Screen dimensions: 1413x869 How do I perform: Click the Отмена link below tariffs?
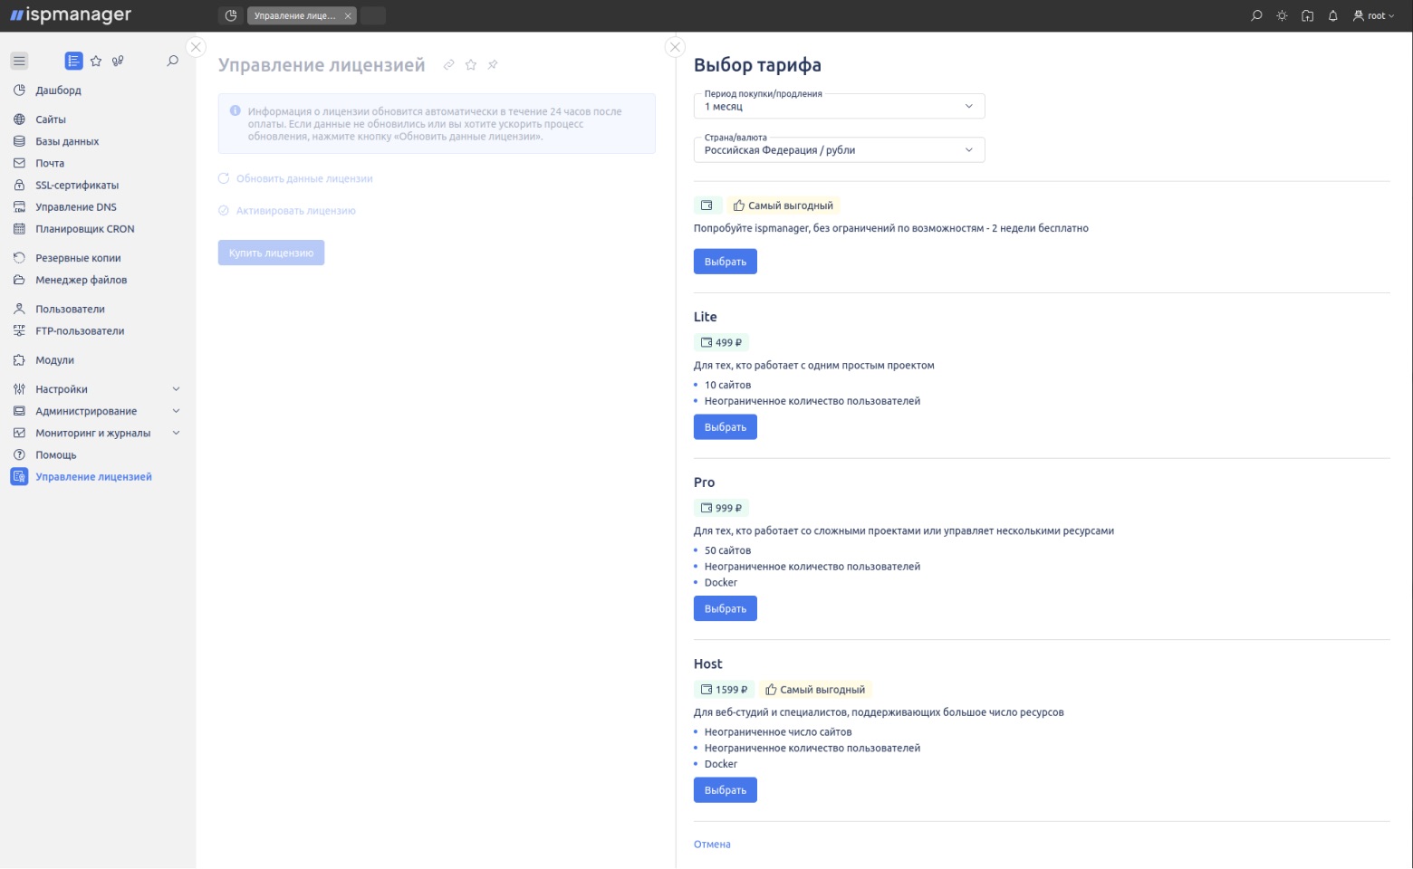[712, 844]
